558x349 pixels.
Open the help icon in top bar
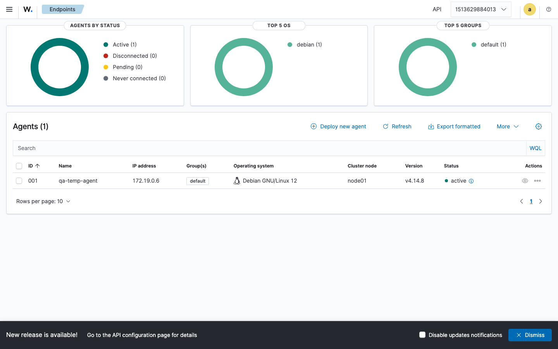coord(549,9)
